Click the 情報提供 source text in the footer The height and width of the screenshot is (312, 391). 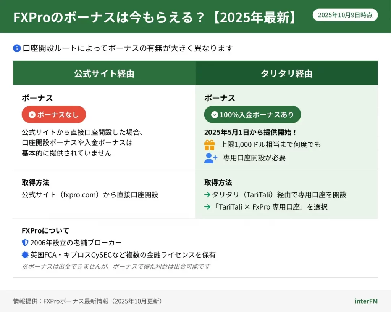point(88,301)
